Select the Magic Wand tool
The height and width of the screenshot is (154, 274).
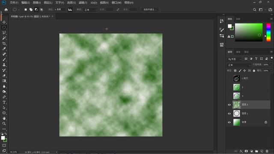[4, 38]
